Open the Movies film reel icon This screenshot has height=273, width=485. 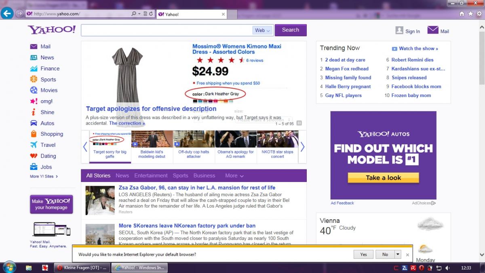(34, 90)
